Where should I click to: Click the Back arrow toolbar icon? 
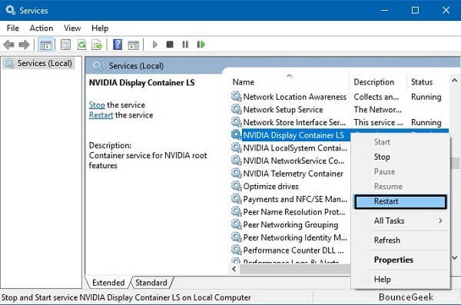[8, 45]
